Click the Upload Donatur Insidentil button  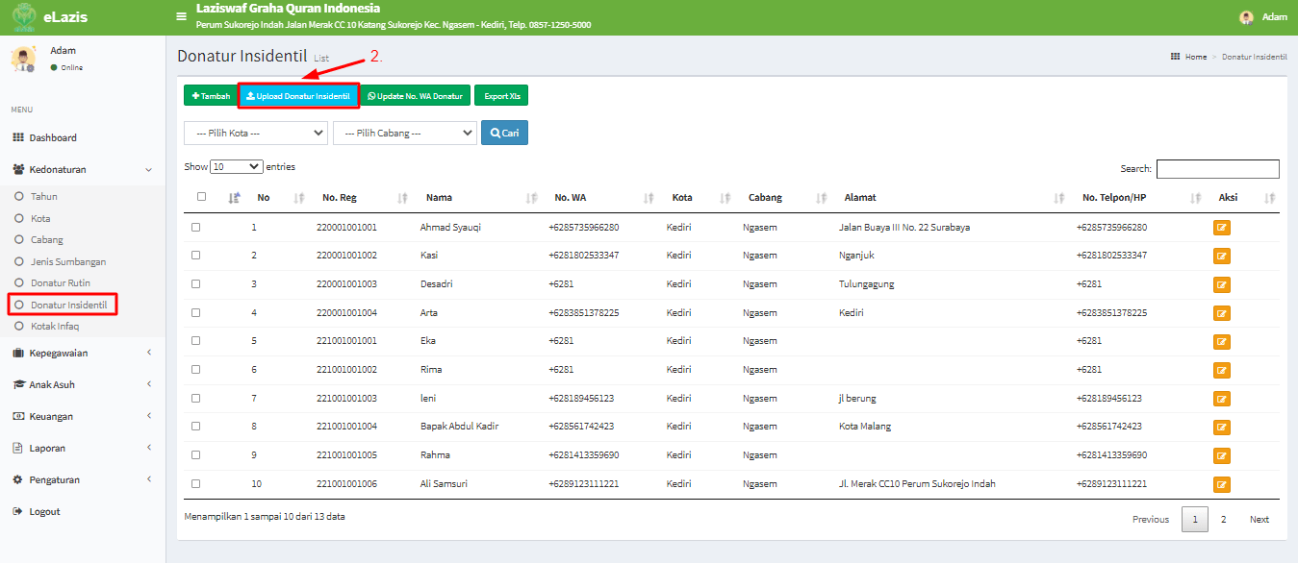click(x=299, y=96)
